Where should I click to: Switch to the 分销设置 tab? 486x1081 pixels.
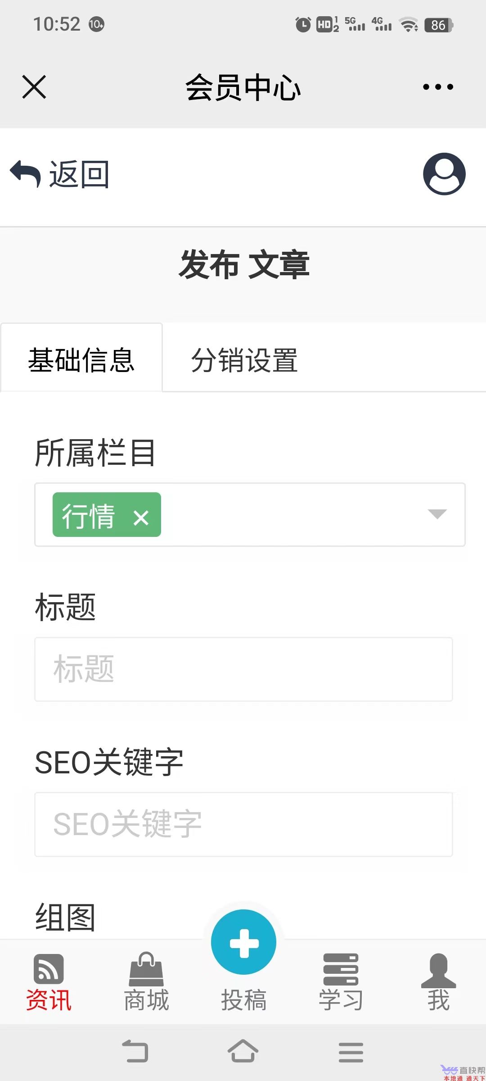coord(244,360)
